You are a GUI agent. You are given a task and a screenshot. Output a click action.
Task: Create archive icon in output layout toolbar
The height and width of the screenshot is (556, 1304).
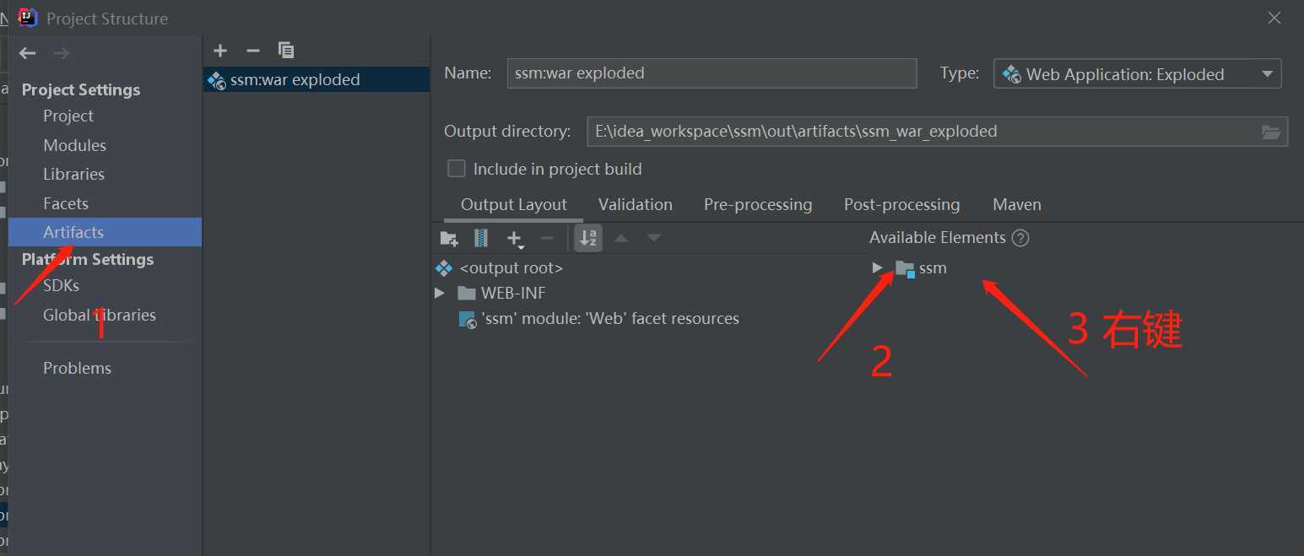click(x=481, y=239)
